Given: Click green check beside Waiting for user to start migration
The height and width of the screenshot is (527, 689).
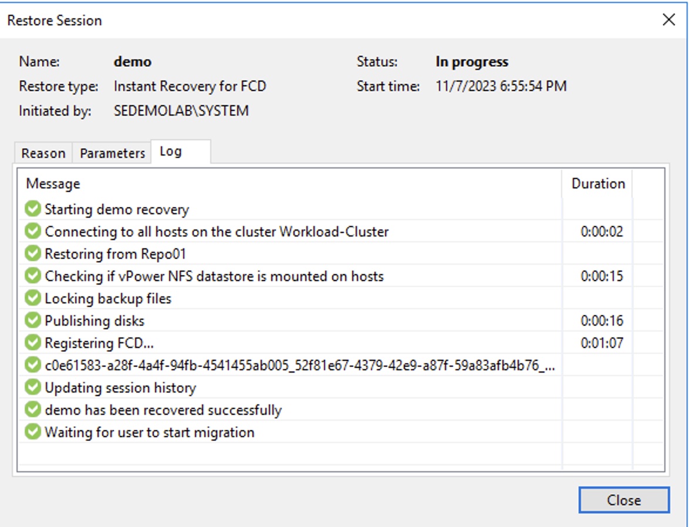Looking at the screenshot, I should [x=33, y=433].
